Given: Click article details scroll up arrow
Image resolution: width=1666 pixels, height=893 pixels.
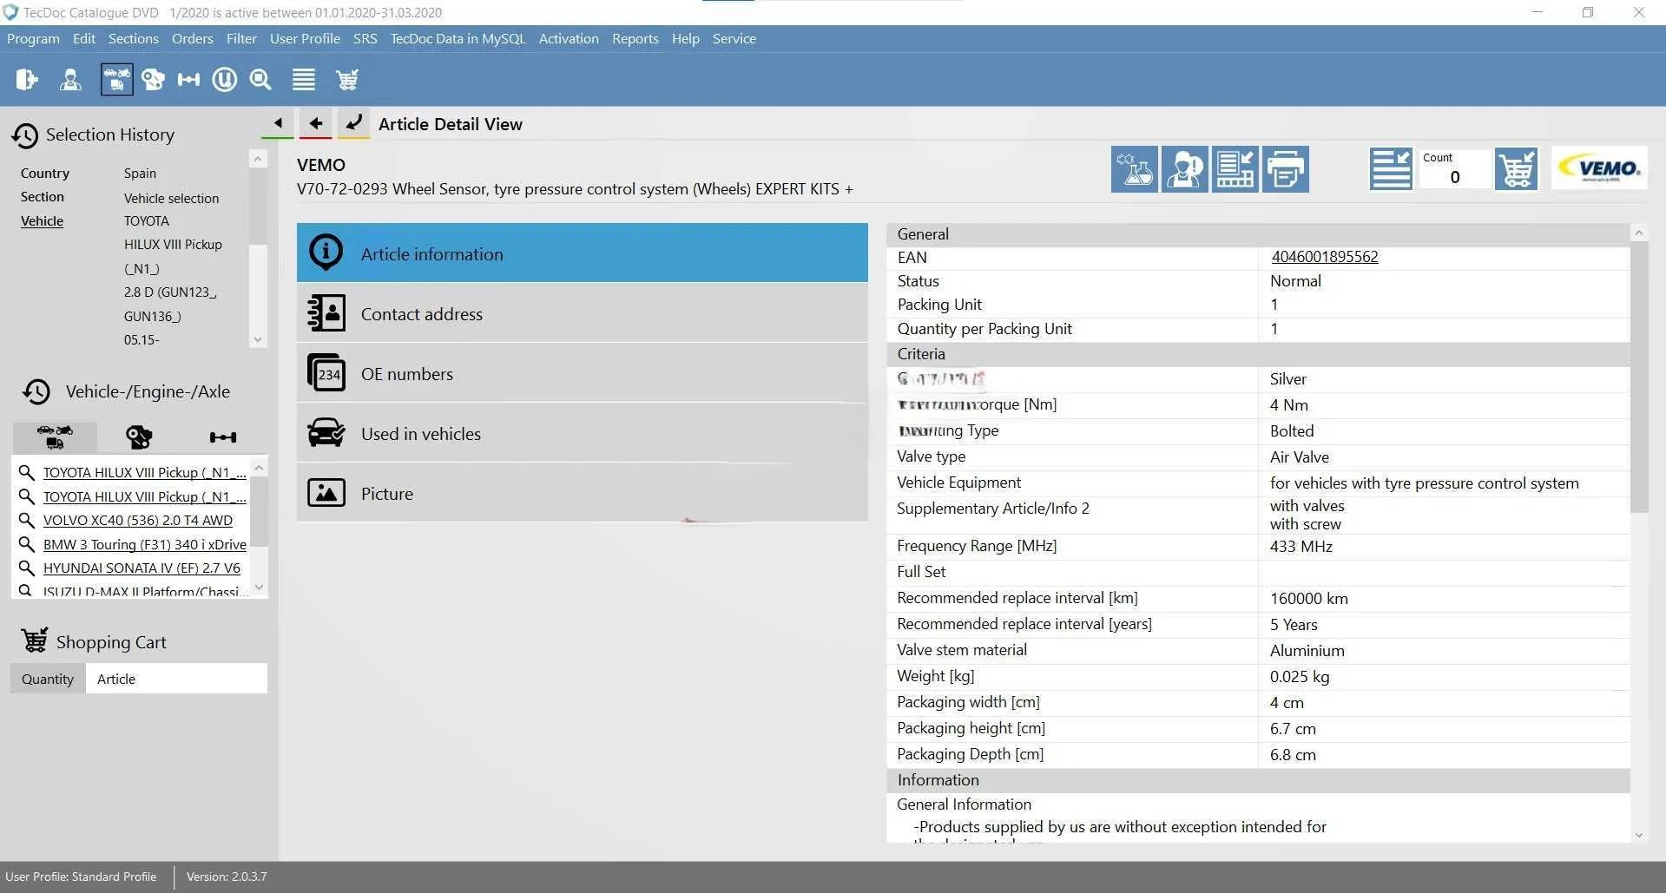Looking at the screenshot, I should tap(1639, 233).
